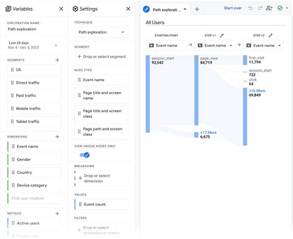Edit STEP +2 with pencil icon
The image size is (293, 239).
(x=270, y=35)
